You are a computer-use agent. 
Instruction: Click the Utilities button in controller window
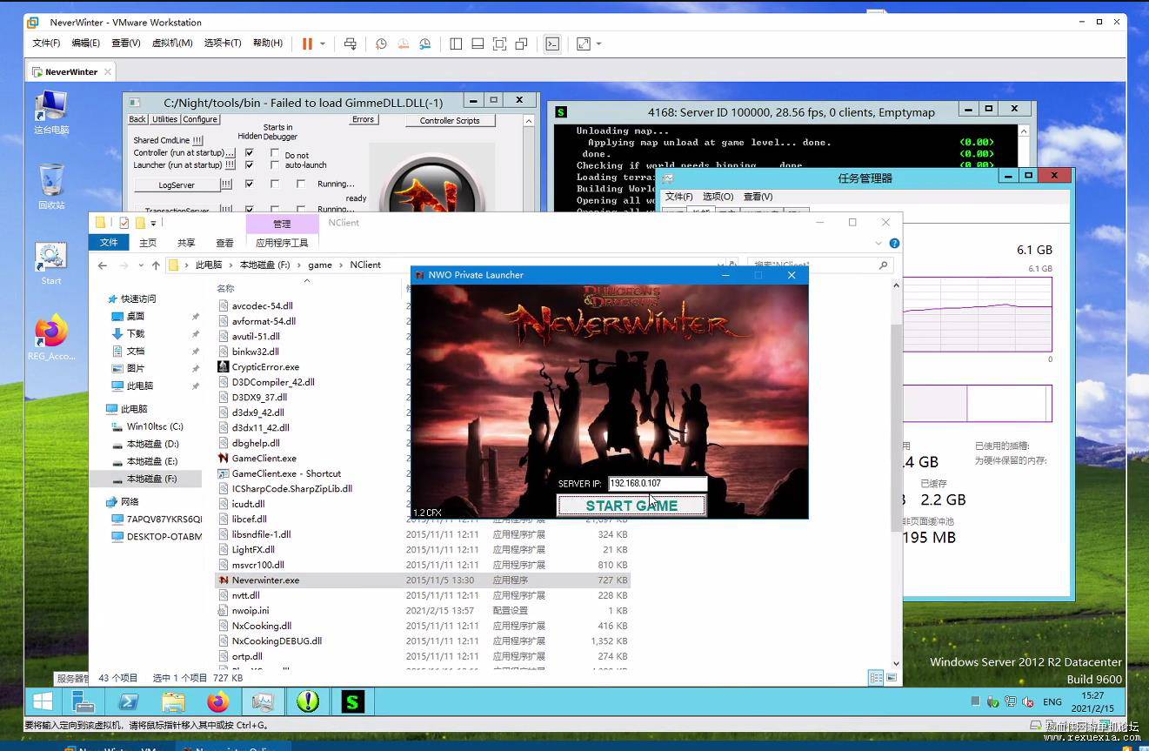(164, 119)
